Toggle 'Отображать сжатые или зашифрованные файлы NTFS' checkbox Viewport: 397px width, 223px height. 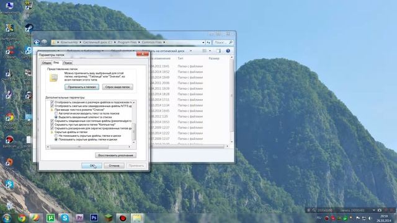(52, 106)
